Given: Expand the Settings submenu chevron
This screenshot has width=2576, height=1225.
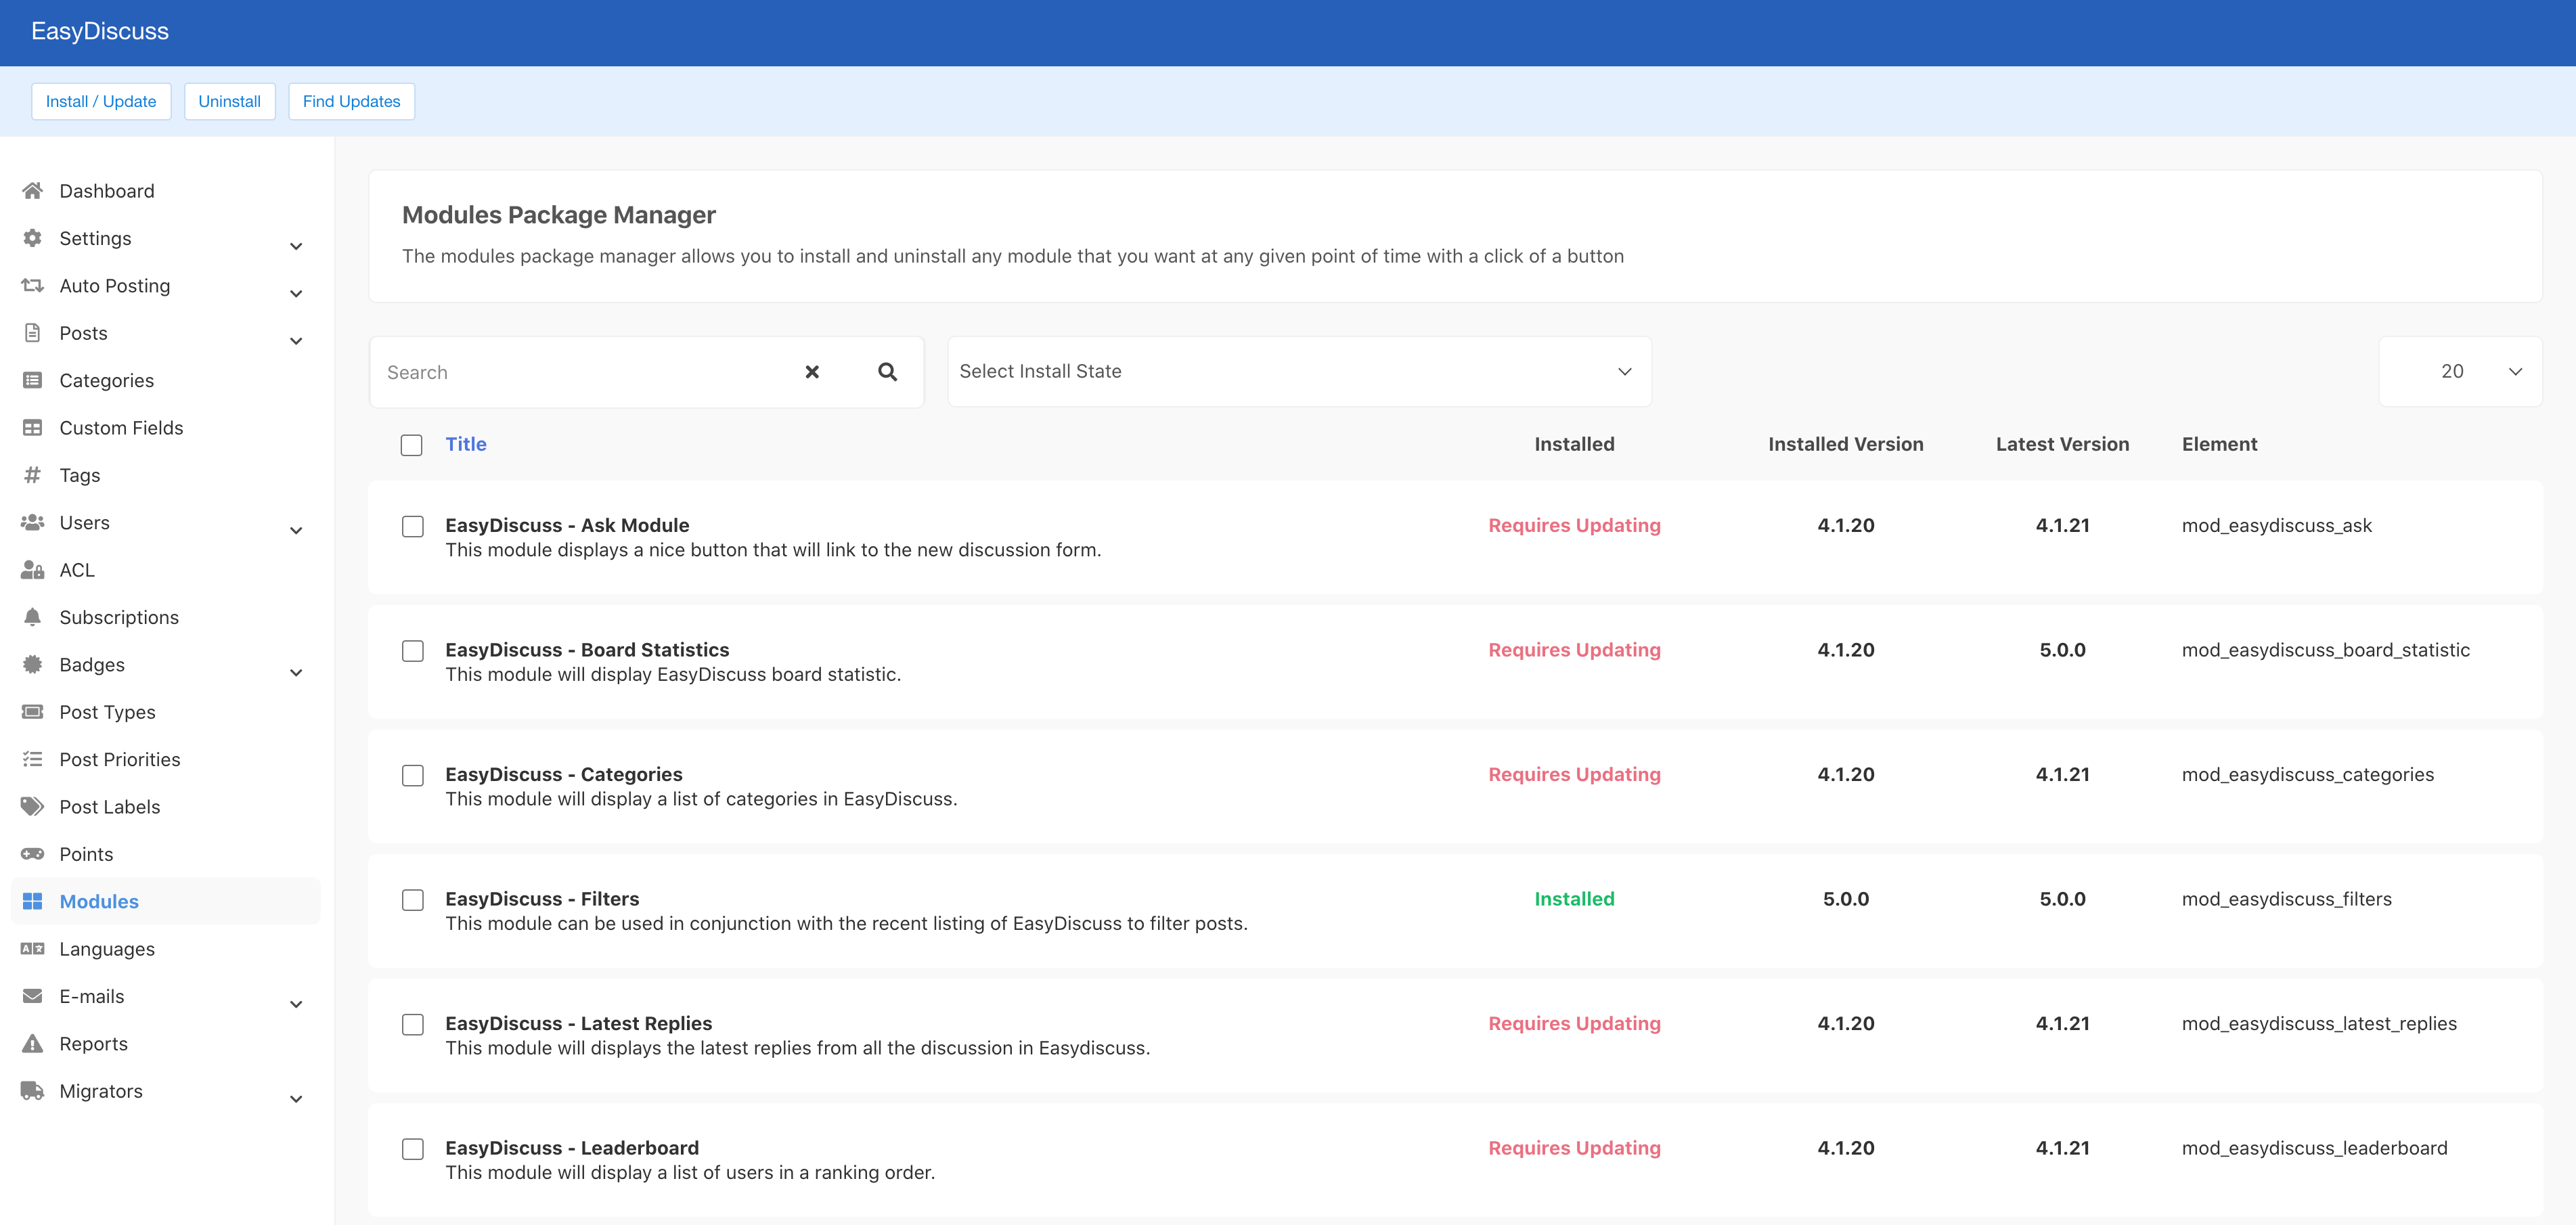Looking at the screenshot, I should [x=296, y=246].
